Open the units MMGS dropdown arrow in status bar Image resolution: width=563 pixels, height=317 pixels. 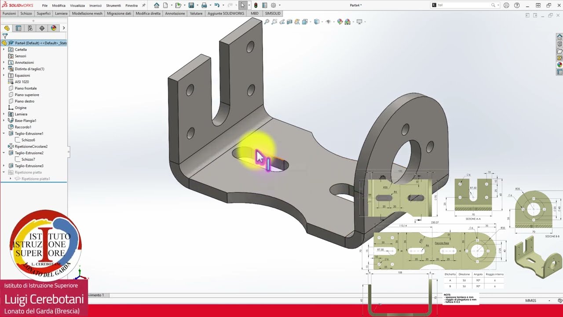point(549,301)
